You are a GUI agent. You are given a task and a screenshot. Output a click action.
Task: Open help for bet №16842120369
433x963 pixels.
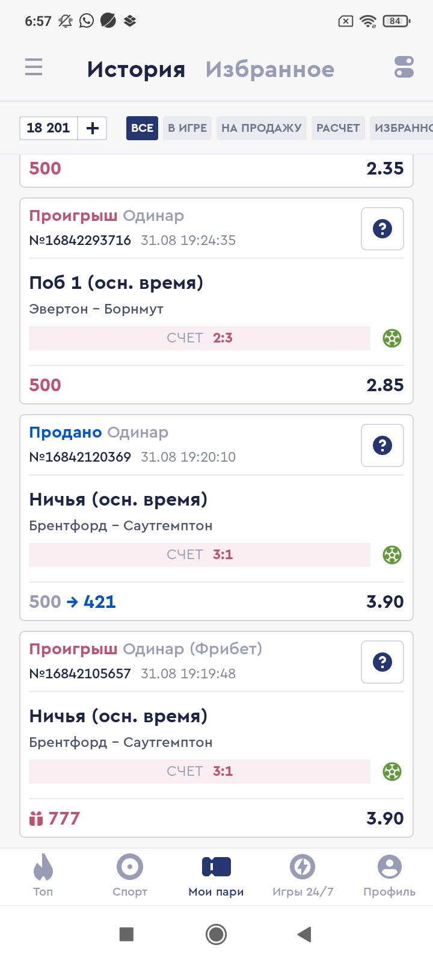tap(382, 445)
